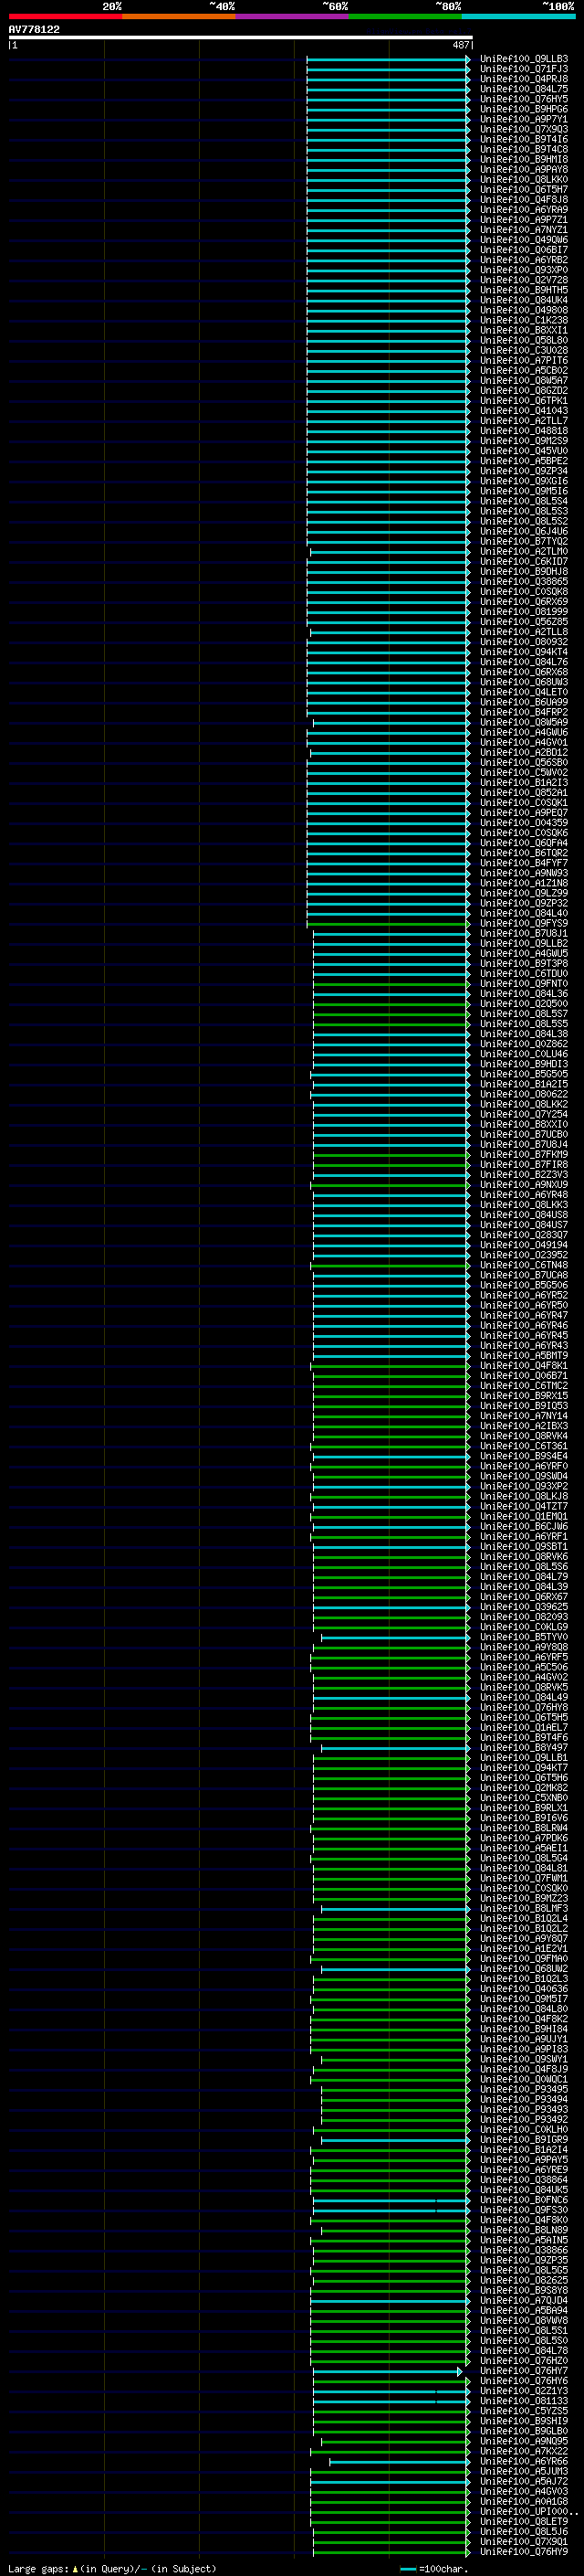Screen dimensions: 584x2576
Task: Open hit UniRef100_Q71FJ3
Action: tap(524, 69)
